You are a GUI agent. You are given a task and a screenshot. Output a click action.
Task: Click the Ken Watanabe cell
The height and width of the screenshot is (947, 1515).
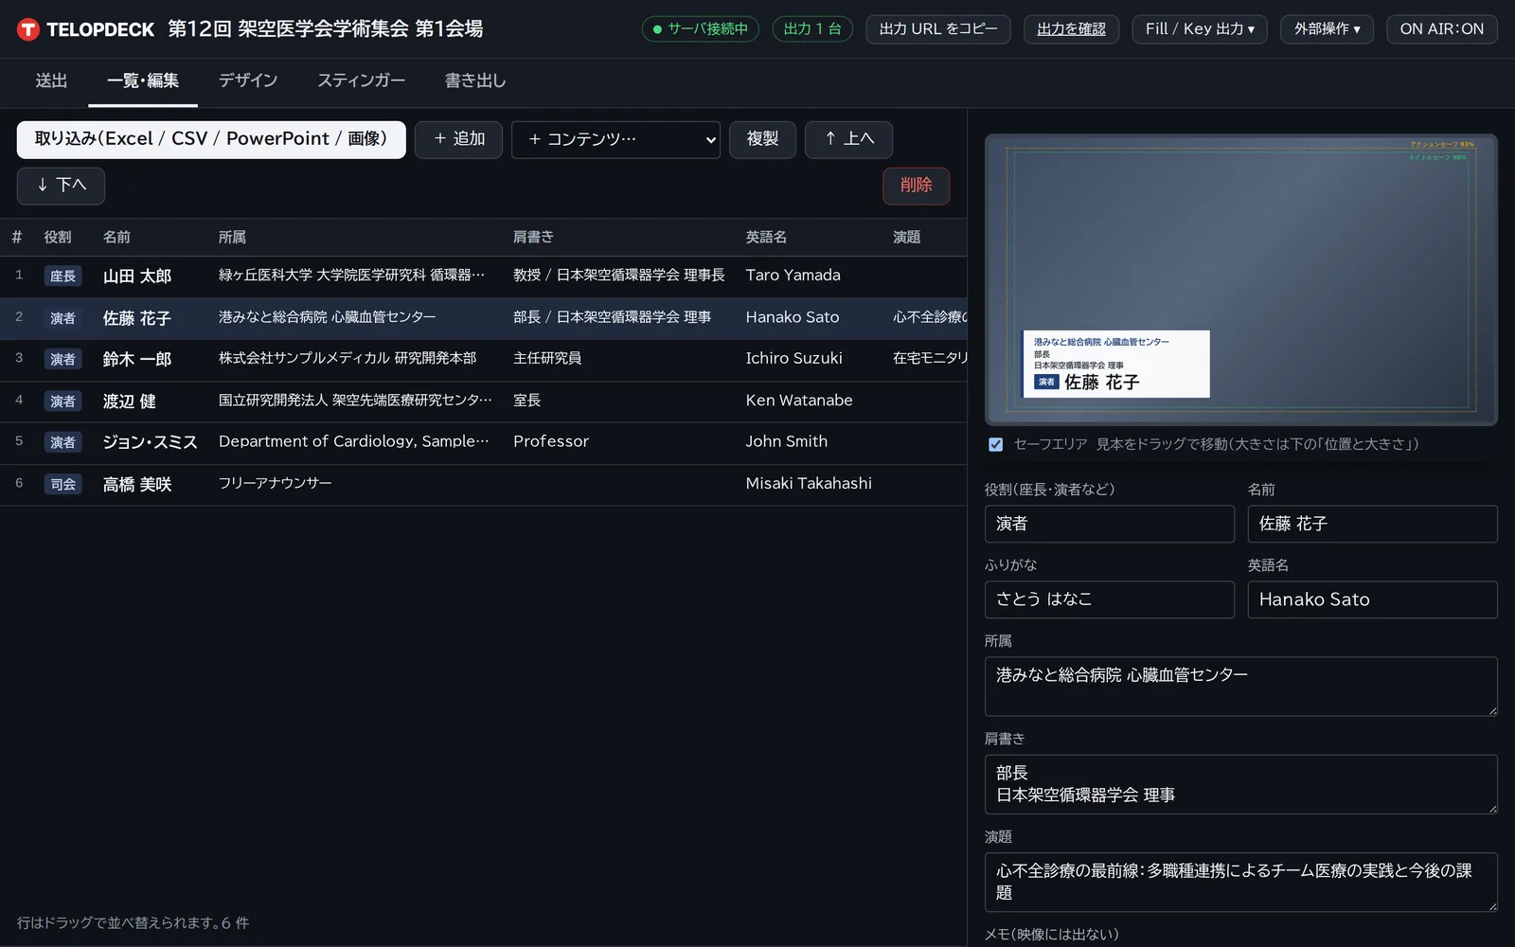point(799,401)
